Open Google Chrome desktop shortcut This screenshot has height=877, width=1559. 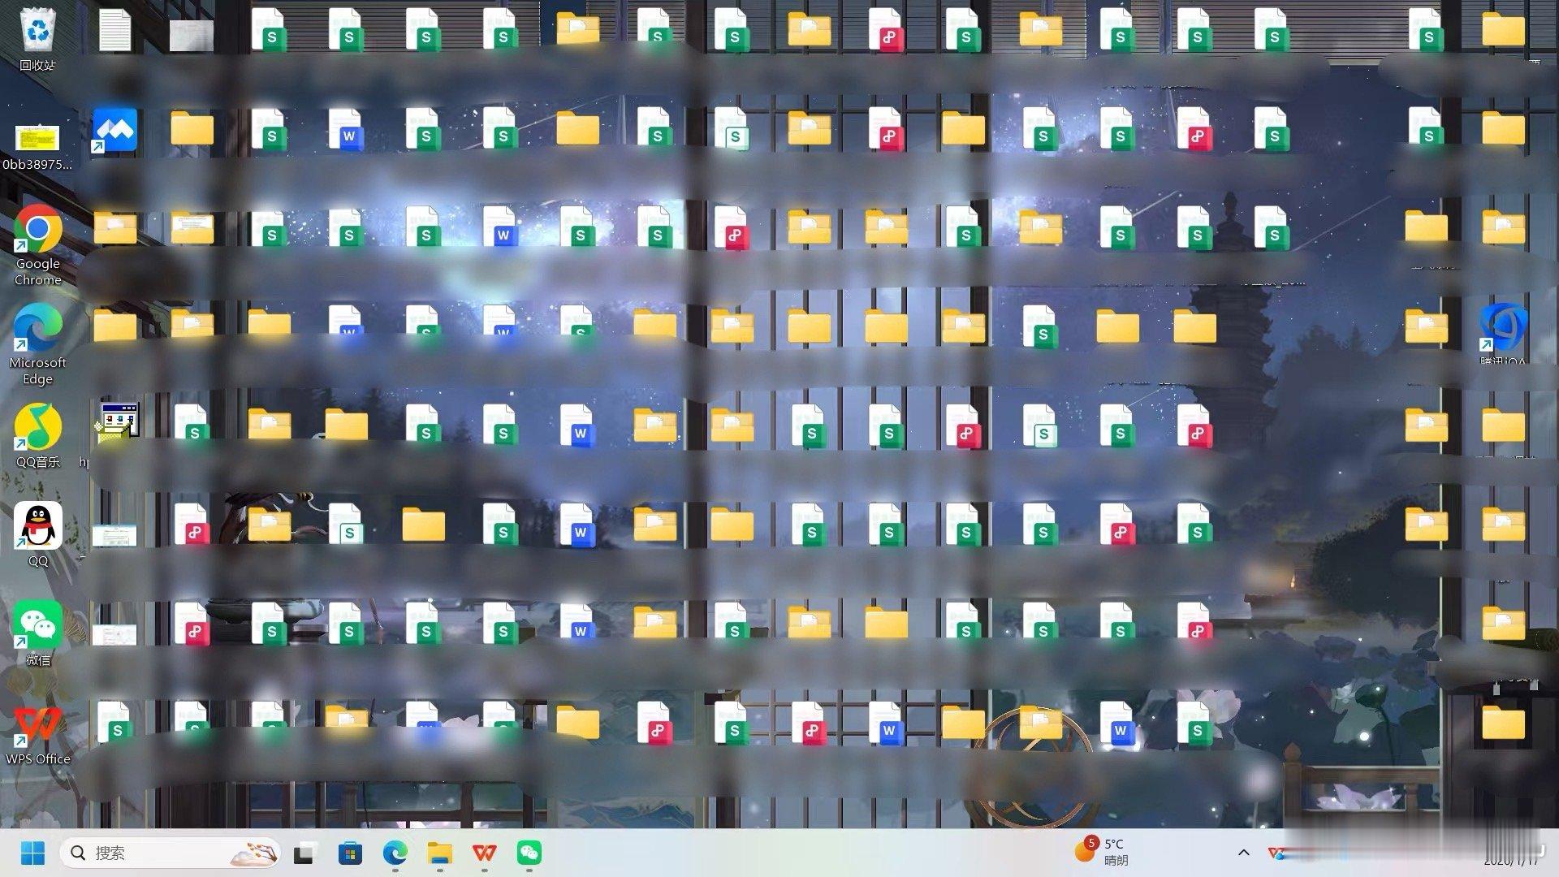pyautogui.click(x=38, y=230)
